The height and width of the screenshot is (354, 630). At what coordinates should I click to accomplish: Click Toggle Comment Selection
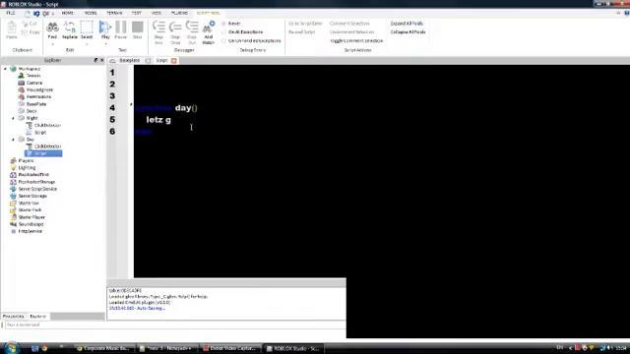(356, 41)
